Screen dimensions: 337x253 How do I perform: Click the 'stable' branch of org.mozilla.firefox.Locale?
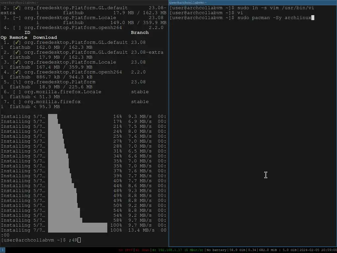click(140, 92)
